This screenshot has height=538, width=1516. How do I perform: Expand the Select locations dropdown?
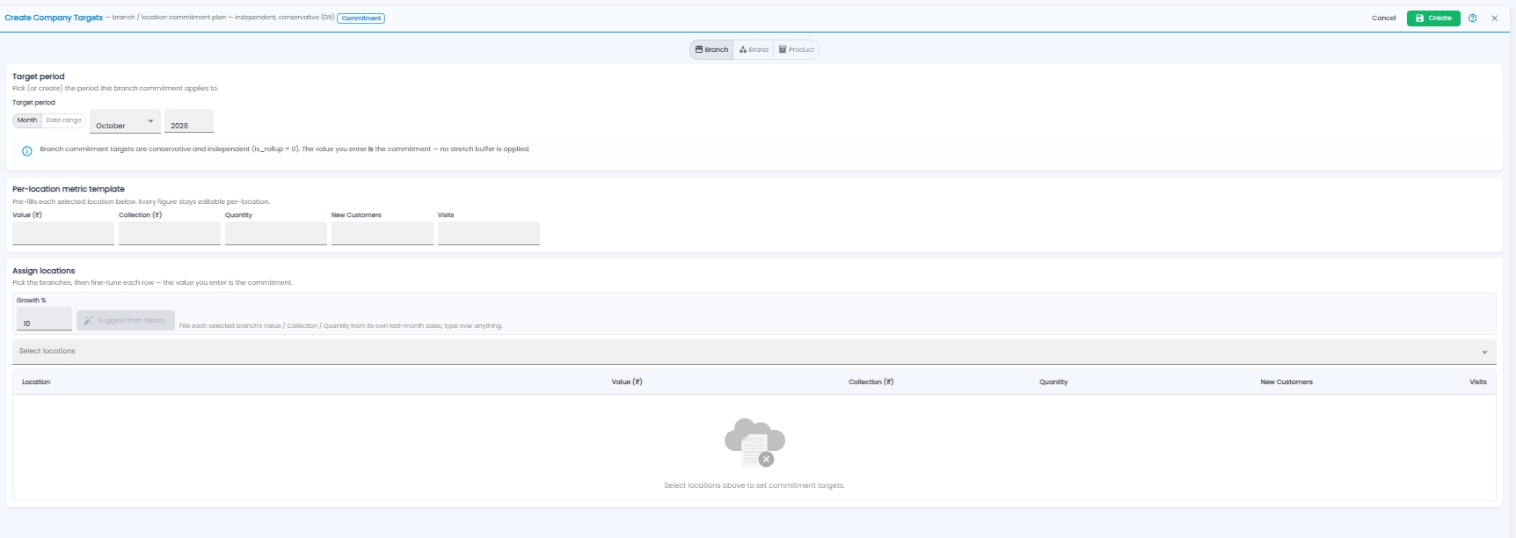pos(754,352)
